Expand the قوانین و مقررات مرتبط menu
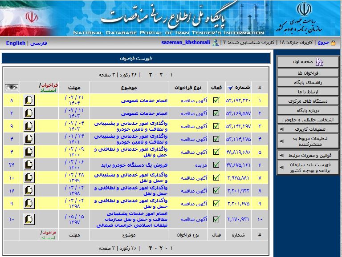Image resolution: width=342 pixels, height=257 pixels. [307, 155]
